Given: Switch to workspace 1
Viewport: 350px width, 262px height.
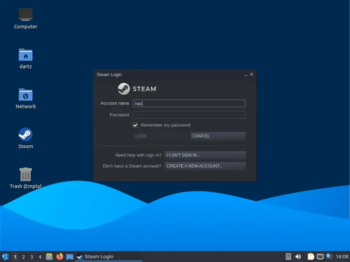Looking at the screenshot, I should tap(15, 257).
